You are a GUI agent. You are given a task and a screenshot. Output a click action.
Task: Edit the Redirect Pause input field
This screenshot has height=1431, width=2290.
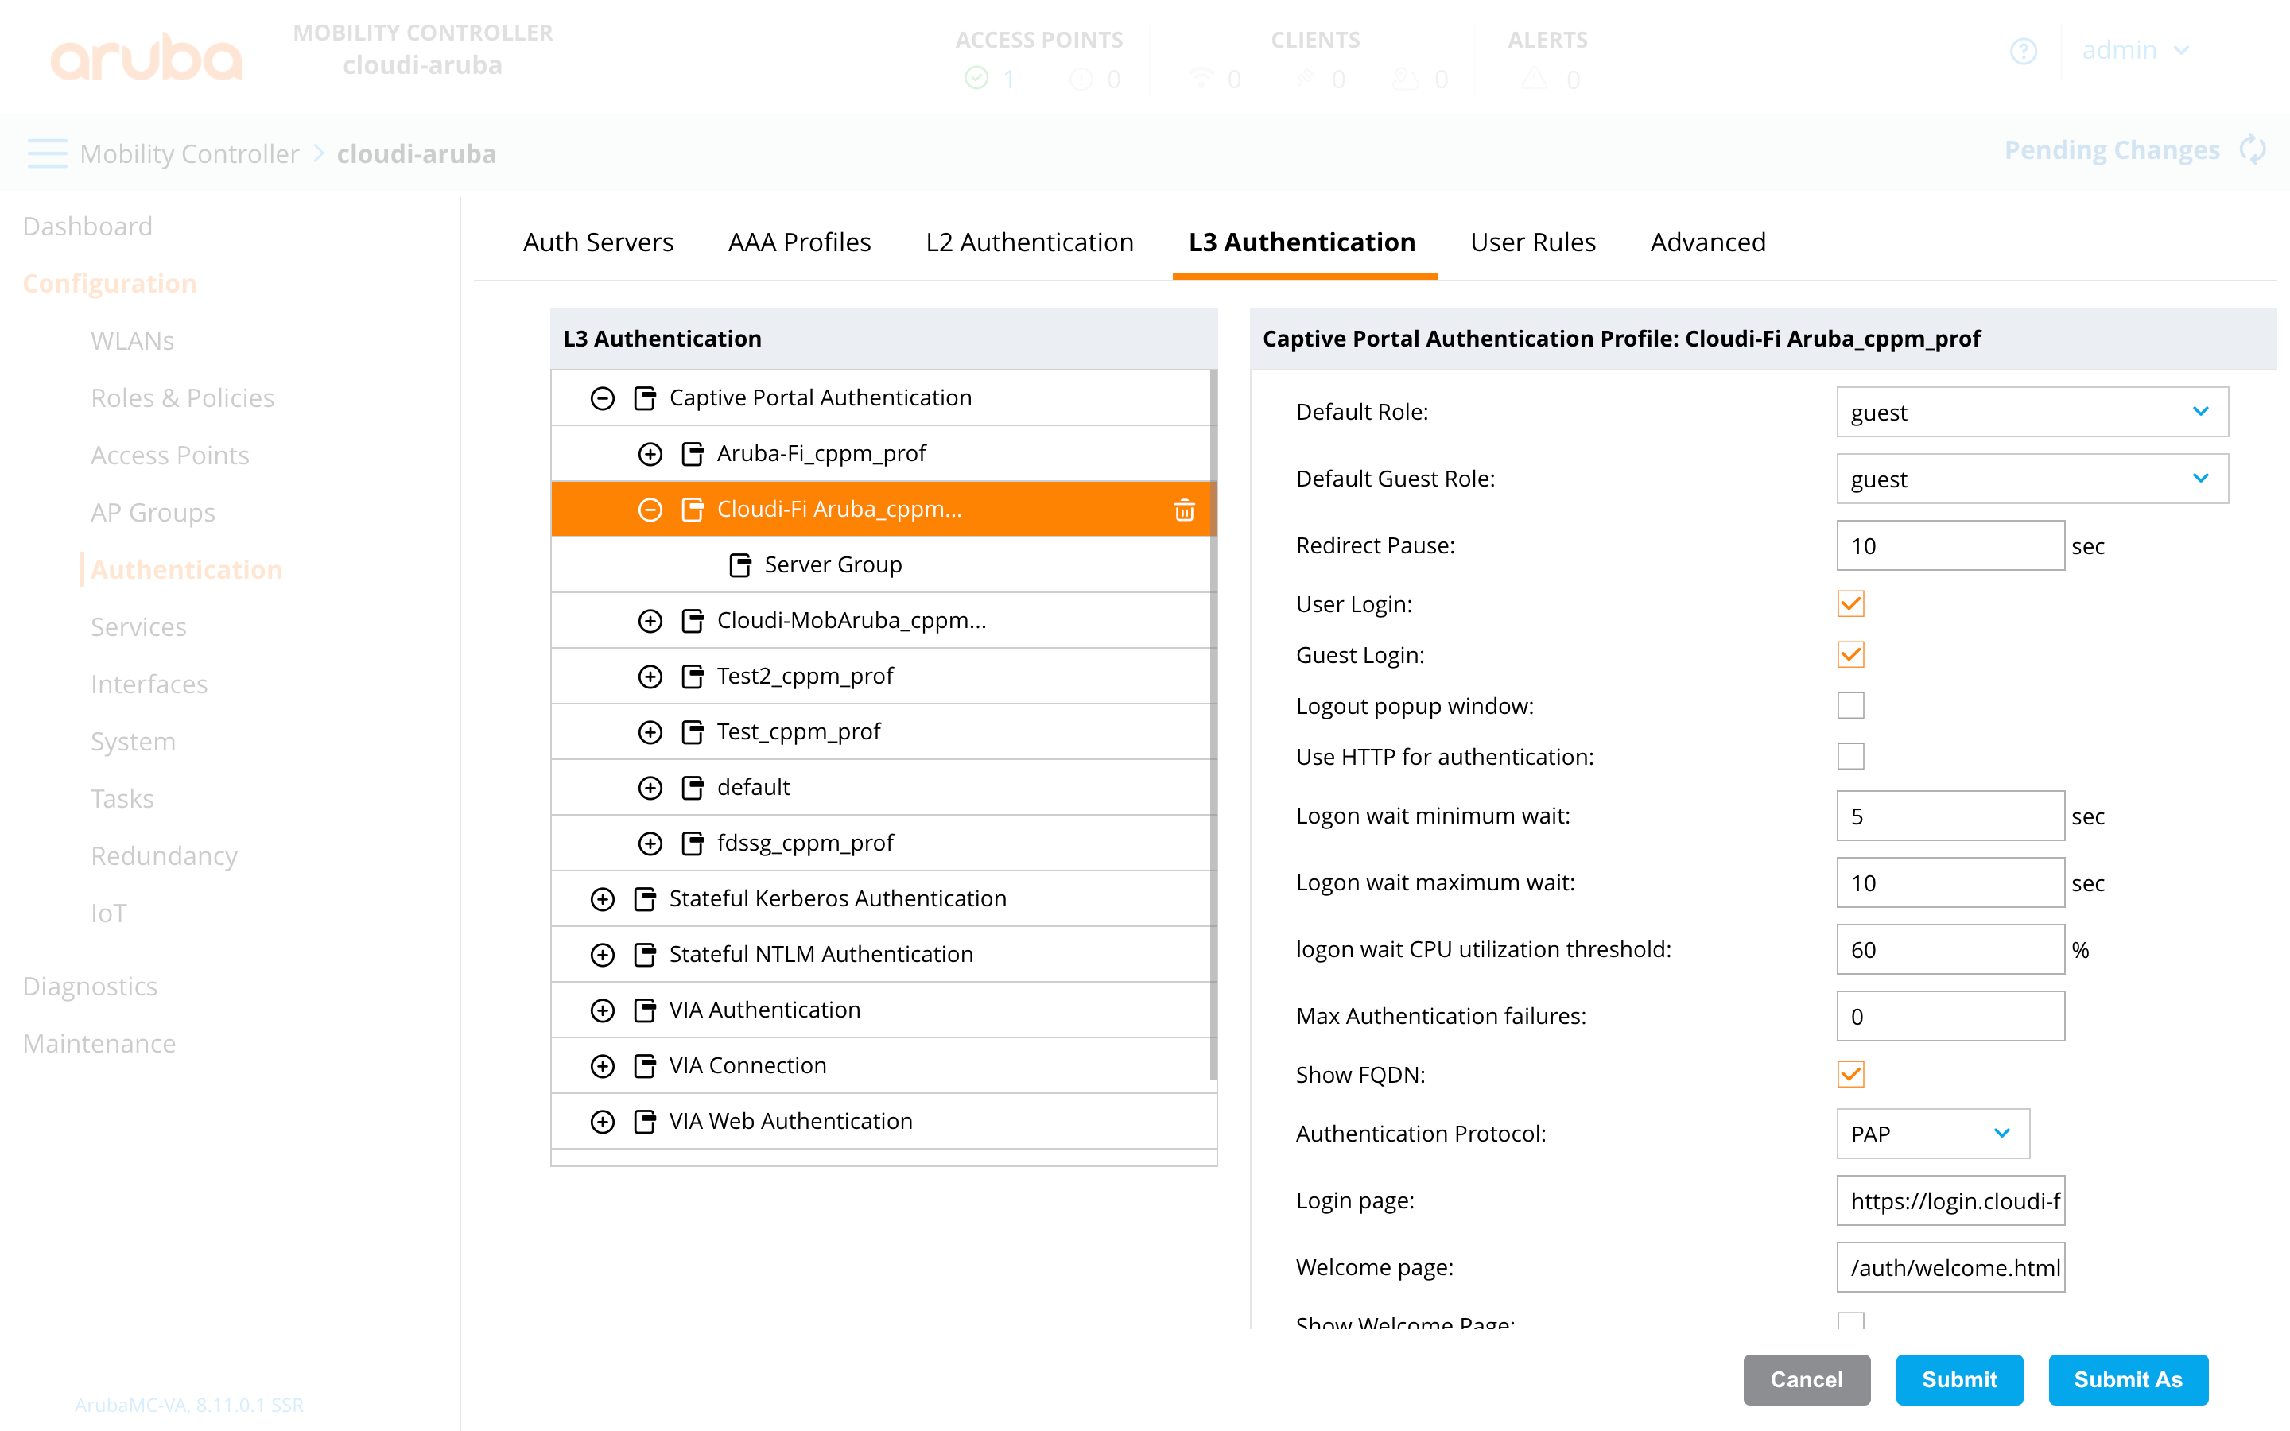[x=1950, y=545]
